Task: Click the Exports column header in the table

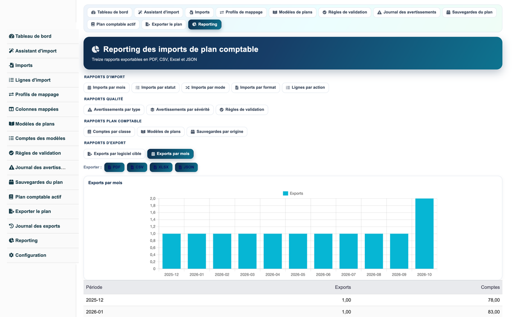Action: click(x=343, y=287)
